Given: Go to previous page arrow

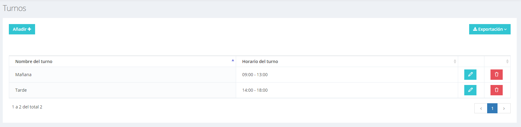Looking at the screenshot, I should [x=481, y=108].
